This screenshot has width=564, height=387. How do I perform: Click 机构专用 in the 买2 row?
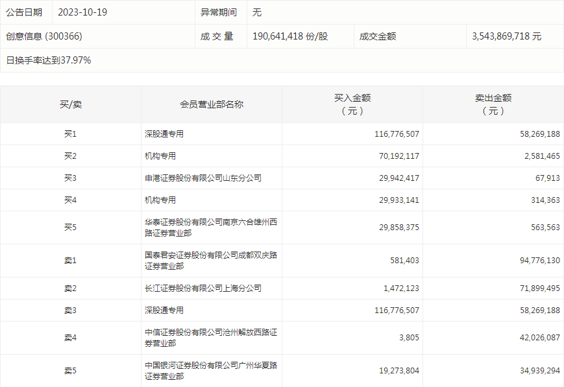pos(160,156)
